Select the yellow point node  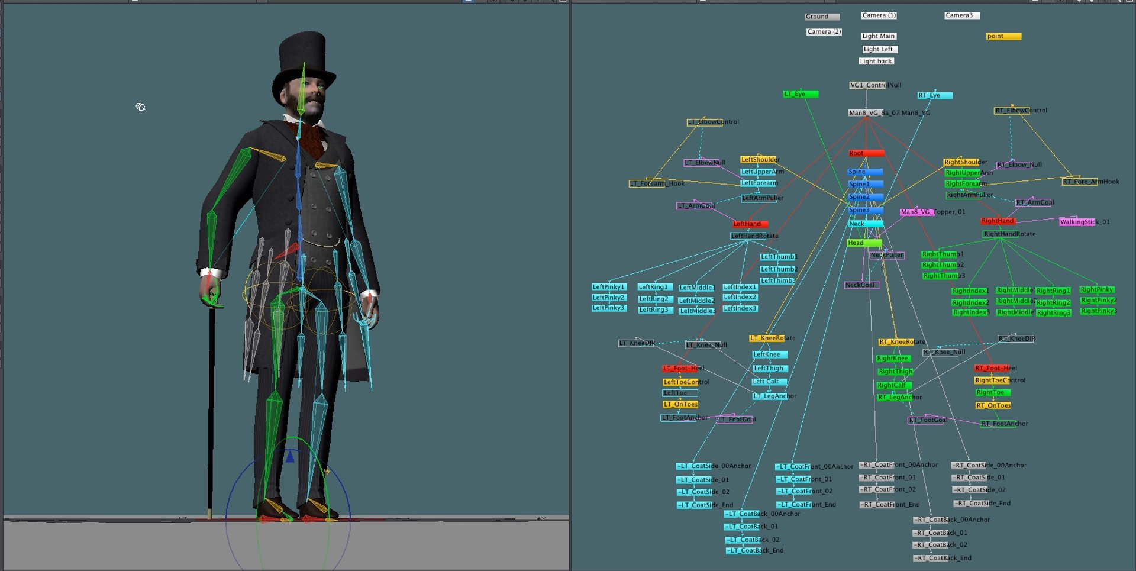pos(1004,36)
